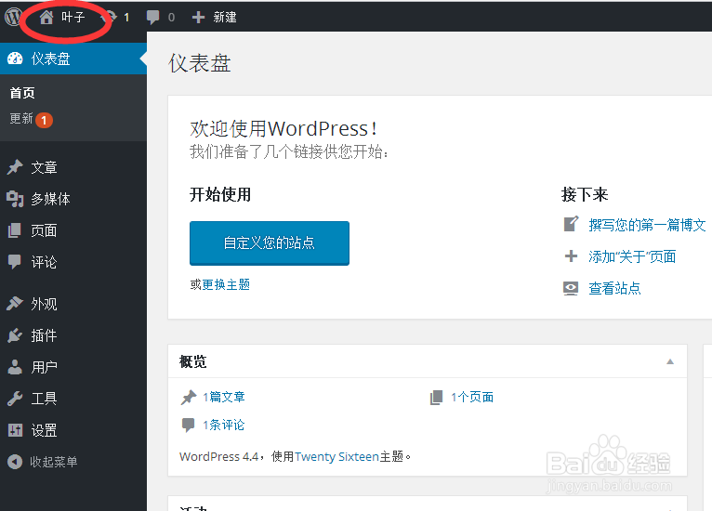Click the 自定义您的站点 button

pos(270,242)
